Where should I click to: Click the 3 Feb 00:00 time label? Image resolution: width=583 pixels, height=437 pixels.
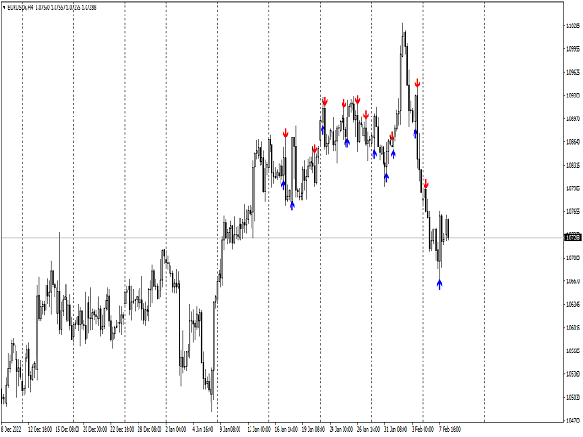423,429
